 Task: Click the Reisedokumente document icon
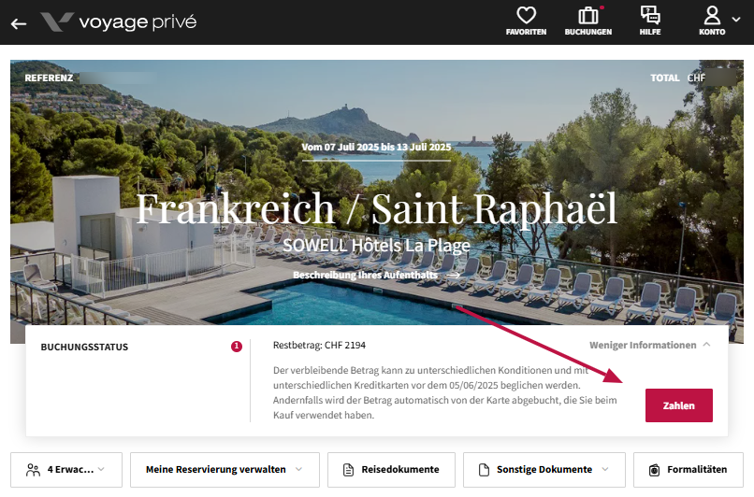349,470
